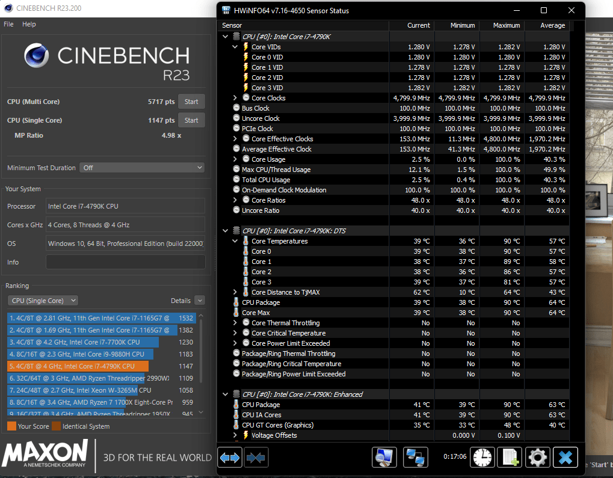Start logging with the report icon
The width and height of the screenshot is (613, 478).
[510, 457]
